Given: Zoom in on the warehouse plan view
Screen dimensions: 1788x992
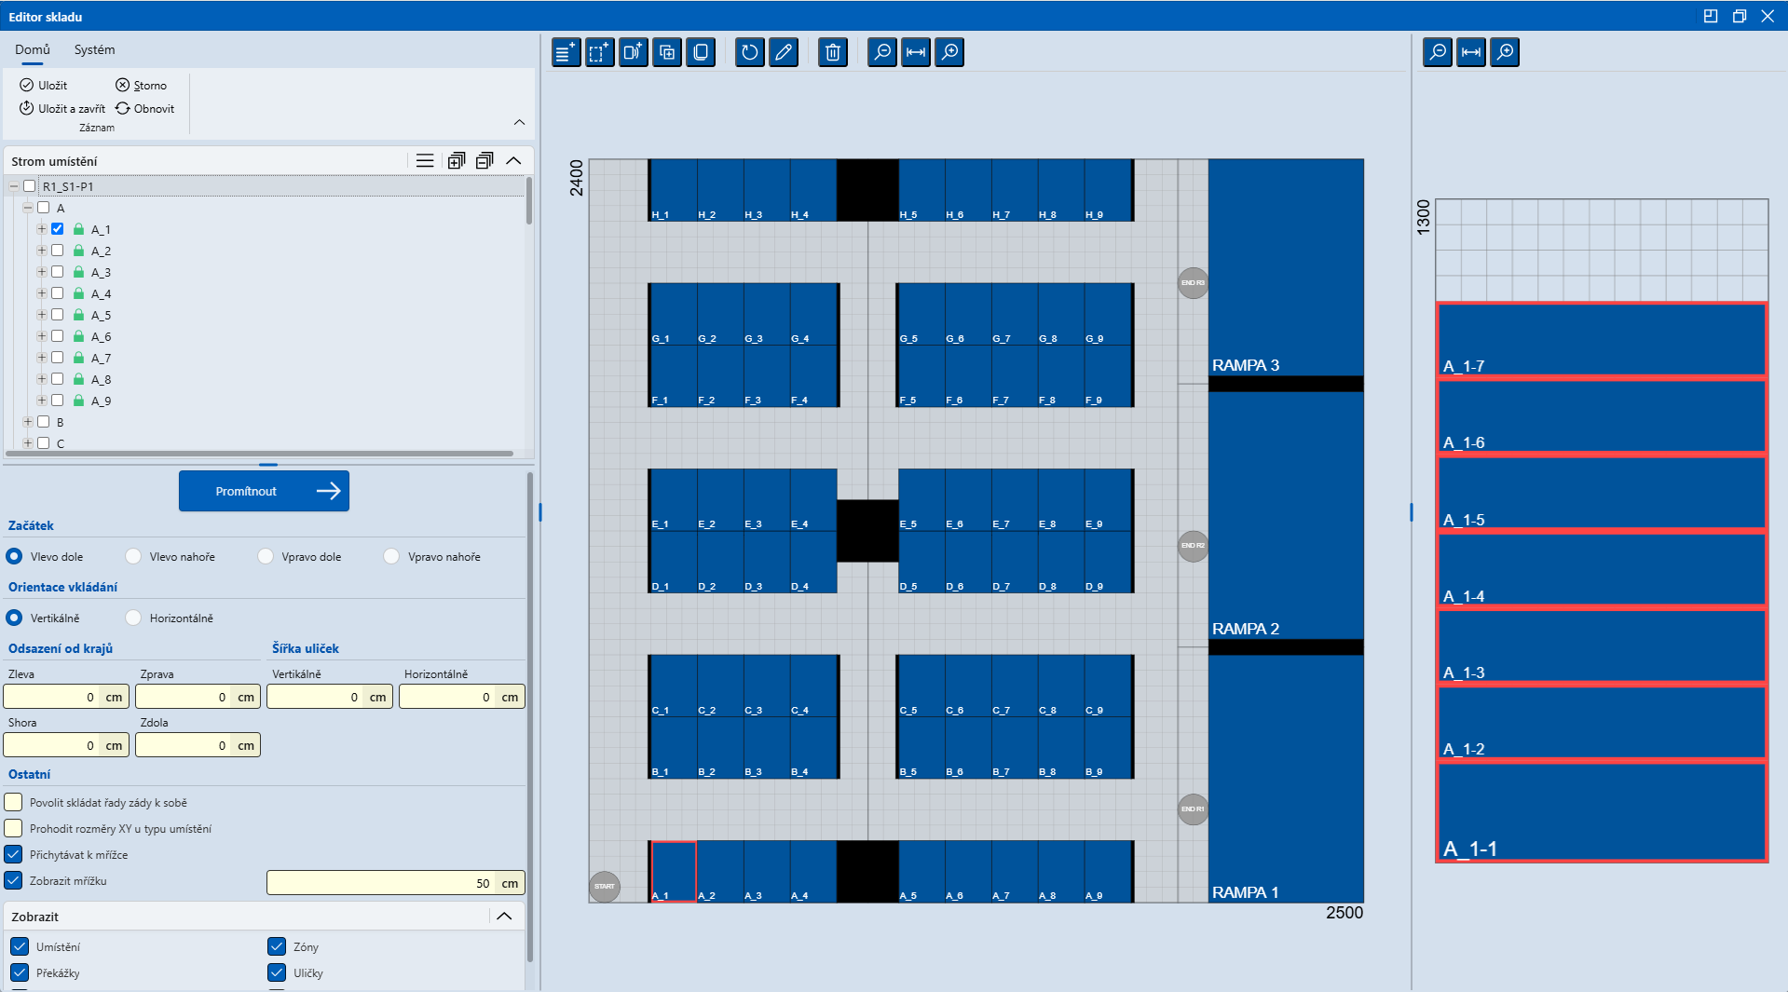Looking at the screenshot, I should tap(949, 52).
